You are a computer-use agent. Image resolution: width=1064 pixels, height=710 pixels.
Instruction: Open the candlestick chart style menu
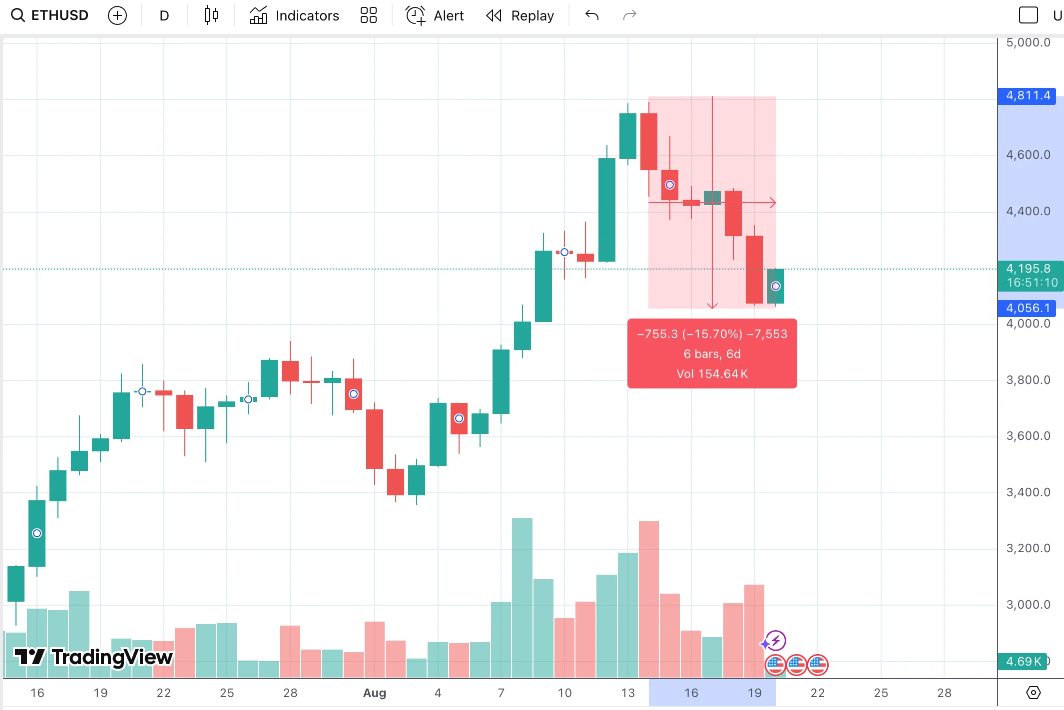tap(211, 15)
